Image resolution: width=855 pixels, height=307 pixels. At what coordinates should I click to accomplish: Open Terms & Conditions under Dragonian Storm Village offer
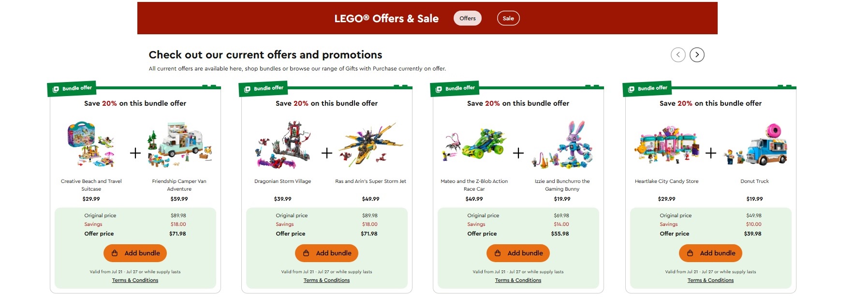[326, 280]
